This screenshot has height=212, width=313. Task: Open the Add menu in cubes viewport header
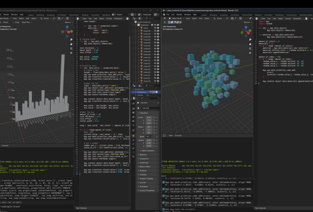[201, 18]
